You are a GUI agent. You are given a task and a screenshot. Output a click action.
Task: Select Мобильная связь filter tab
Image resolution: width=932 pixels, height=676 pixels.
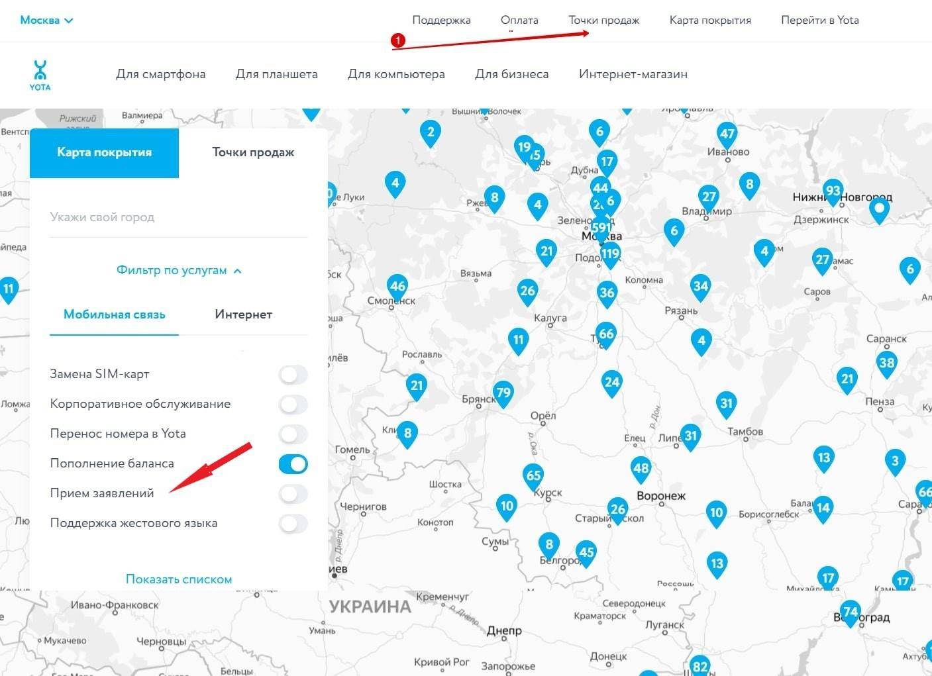(114, 314)
